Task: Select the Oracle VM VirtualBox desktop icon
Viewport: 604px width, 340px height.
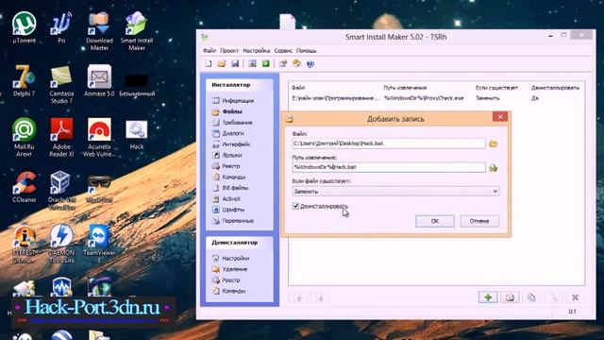Action: (x=61, y=190)
